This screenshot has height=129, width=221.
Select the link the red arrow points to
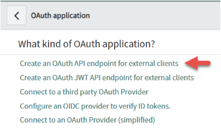pos(99,63)
